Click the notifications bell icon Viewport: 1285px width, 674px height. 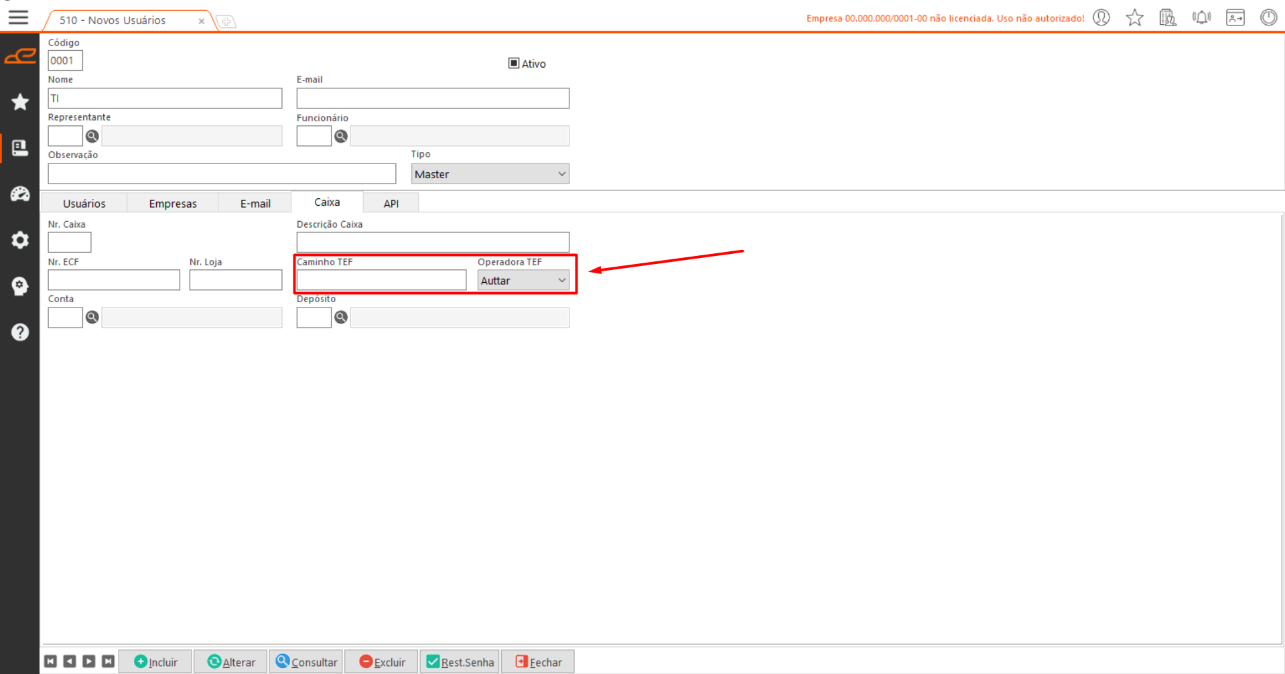[1201, 17]
